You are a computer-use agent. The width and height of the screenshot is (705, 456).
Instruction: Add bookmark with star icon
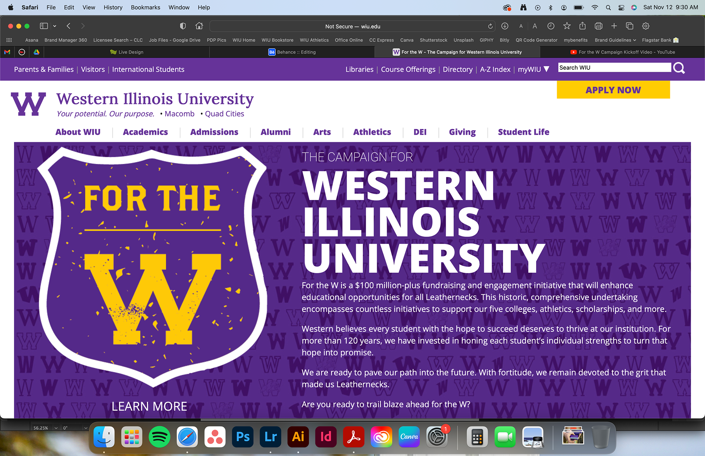(x=567, y=26)
